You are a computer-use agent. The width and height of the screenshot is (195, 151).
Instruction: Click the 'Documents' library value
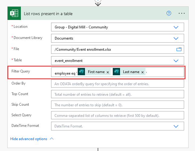click(x=64, y=38)
